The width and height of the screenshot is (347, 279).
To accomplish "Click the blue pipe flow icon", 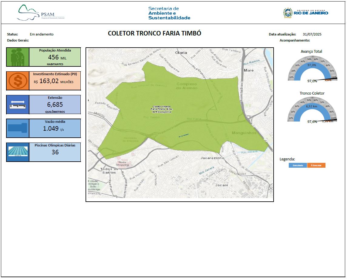I will (x=18, y=128).
